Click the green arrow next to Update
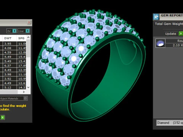The width and height of the screenshot is (183, 137). coord(181,34)
